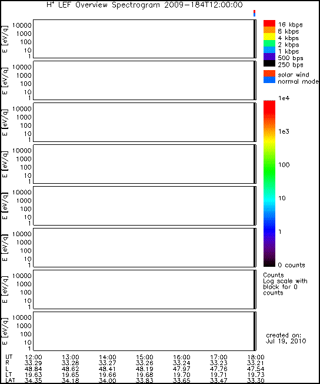Viewport: 320px width, 384px height.
Task: Click the LT row label
Action: [9, 375]
